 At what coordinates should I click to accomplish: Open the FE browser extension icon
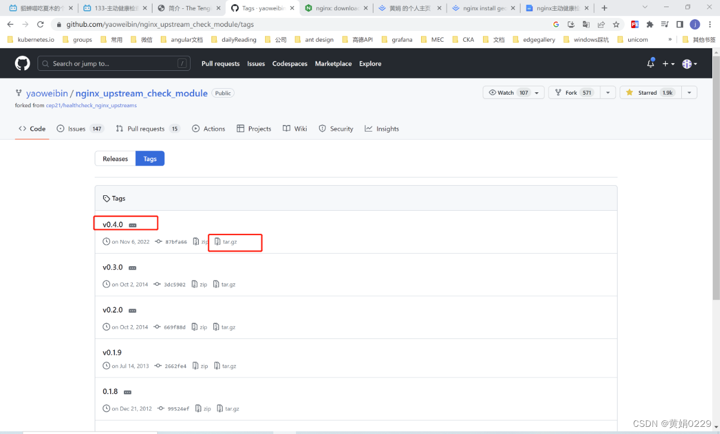pyautogui.click(x=635, y=24)
